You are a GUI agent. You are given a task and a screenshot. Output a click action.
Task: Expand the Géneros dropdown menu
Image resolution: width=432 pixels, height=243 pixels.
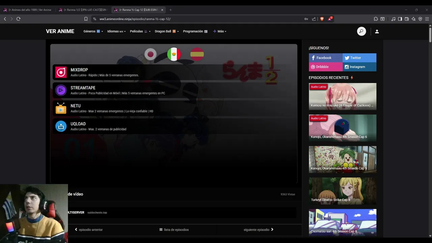pyautogui.click(x=93, y=31)
